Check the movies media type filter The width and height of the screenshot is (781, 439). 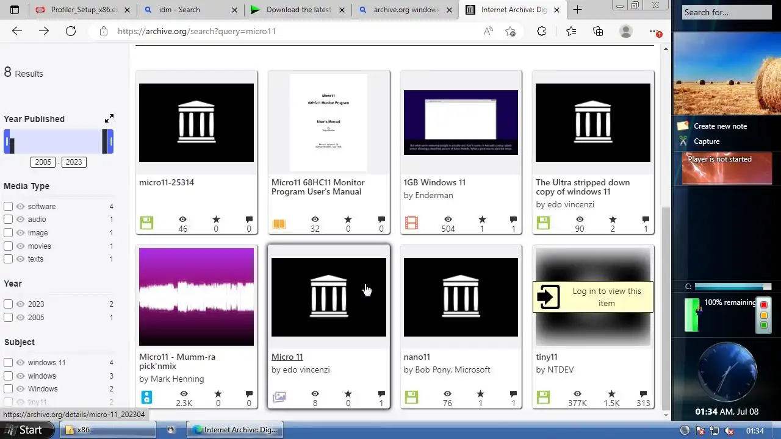pos(8,246)
